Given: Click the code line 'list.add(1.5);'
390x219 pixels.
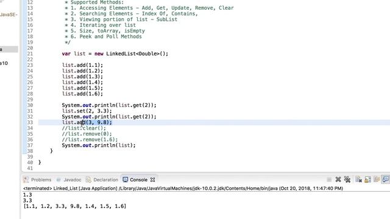Looking at the screenshot, I should click(x=82, y=88).
